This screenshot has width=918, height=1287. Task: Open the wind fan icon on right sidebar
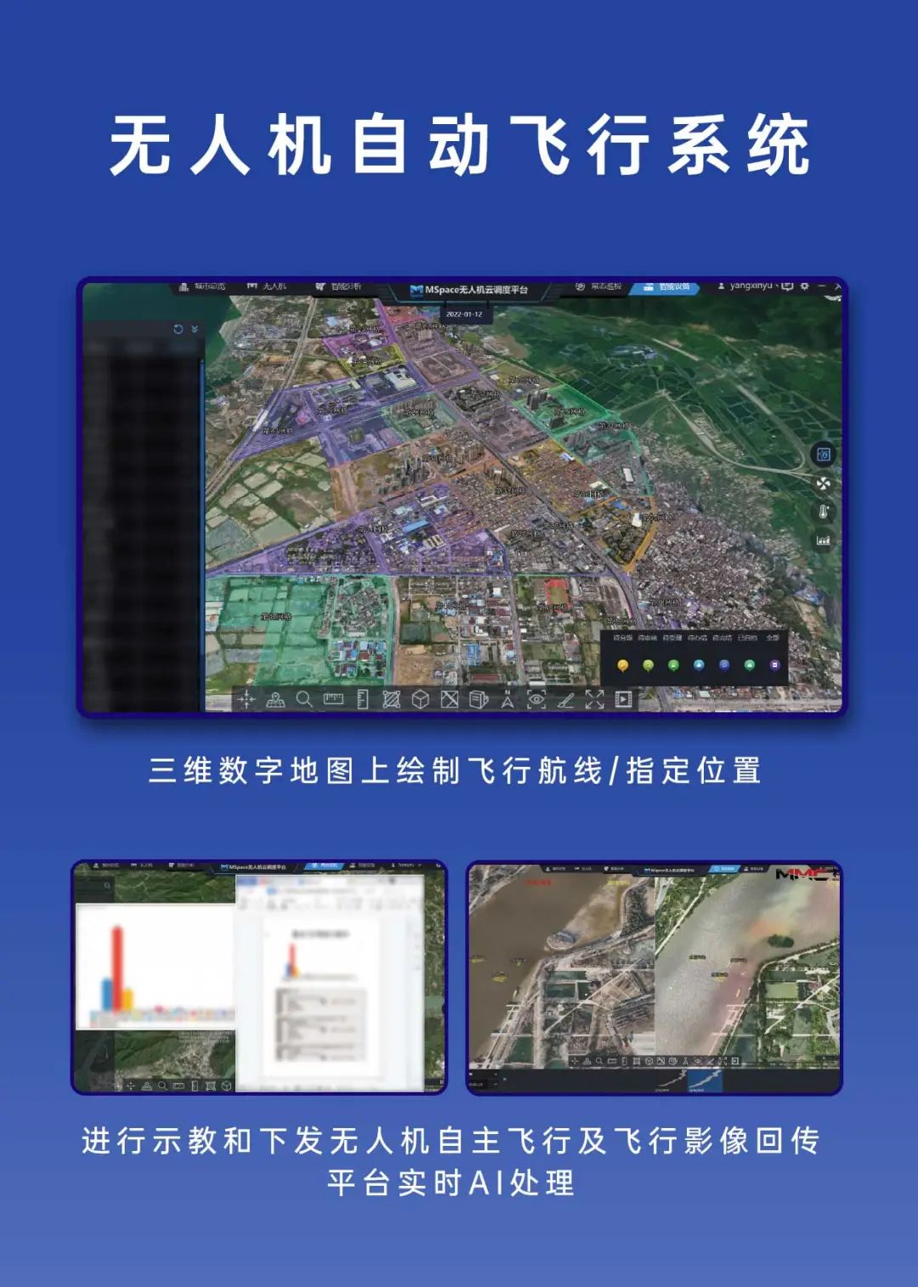click(x=823, y=484)
